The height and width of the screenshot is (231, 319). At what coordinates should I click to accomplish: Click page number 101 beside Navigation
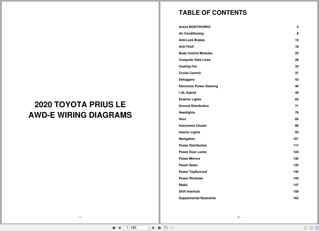click(296, 139)
